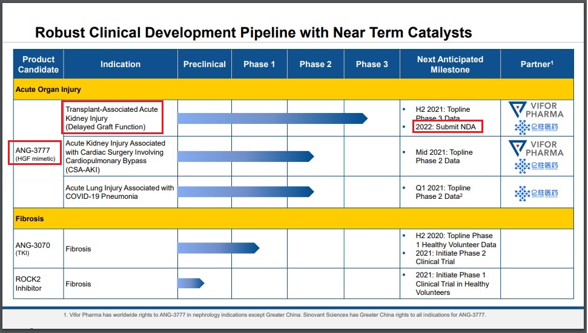
Task: Click the Next Anticipated Milestone header
Action: click(x=450, y=65)
